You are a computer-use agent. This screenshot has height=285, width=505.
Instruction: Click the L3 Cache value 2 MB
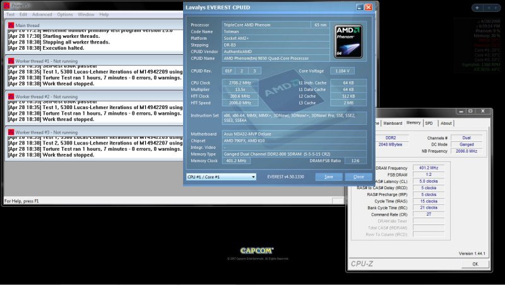348,103
